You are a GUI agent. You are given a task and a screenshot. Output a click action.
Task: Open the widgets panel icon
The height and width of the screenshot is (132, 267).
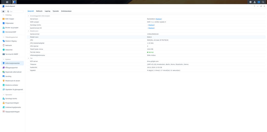(259, 2)
